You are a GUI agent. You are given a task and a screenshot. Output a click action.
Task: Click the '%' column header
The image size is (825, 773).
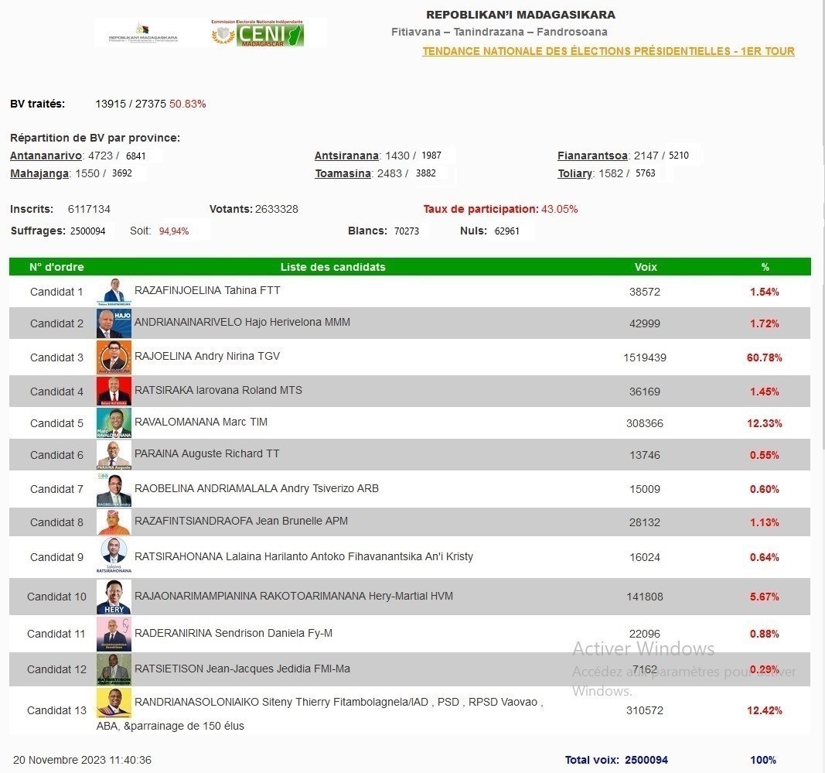765,267
